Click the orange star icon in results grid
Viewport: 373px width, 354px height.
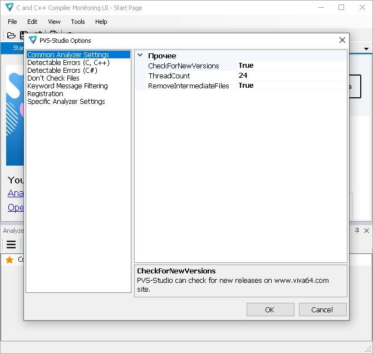pos(9,260)
